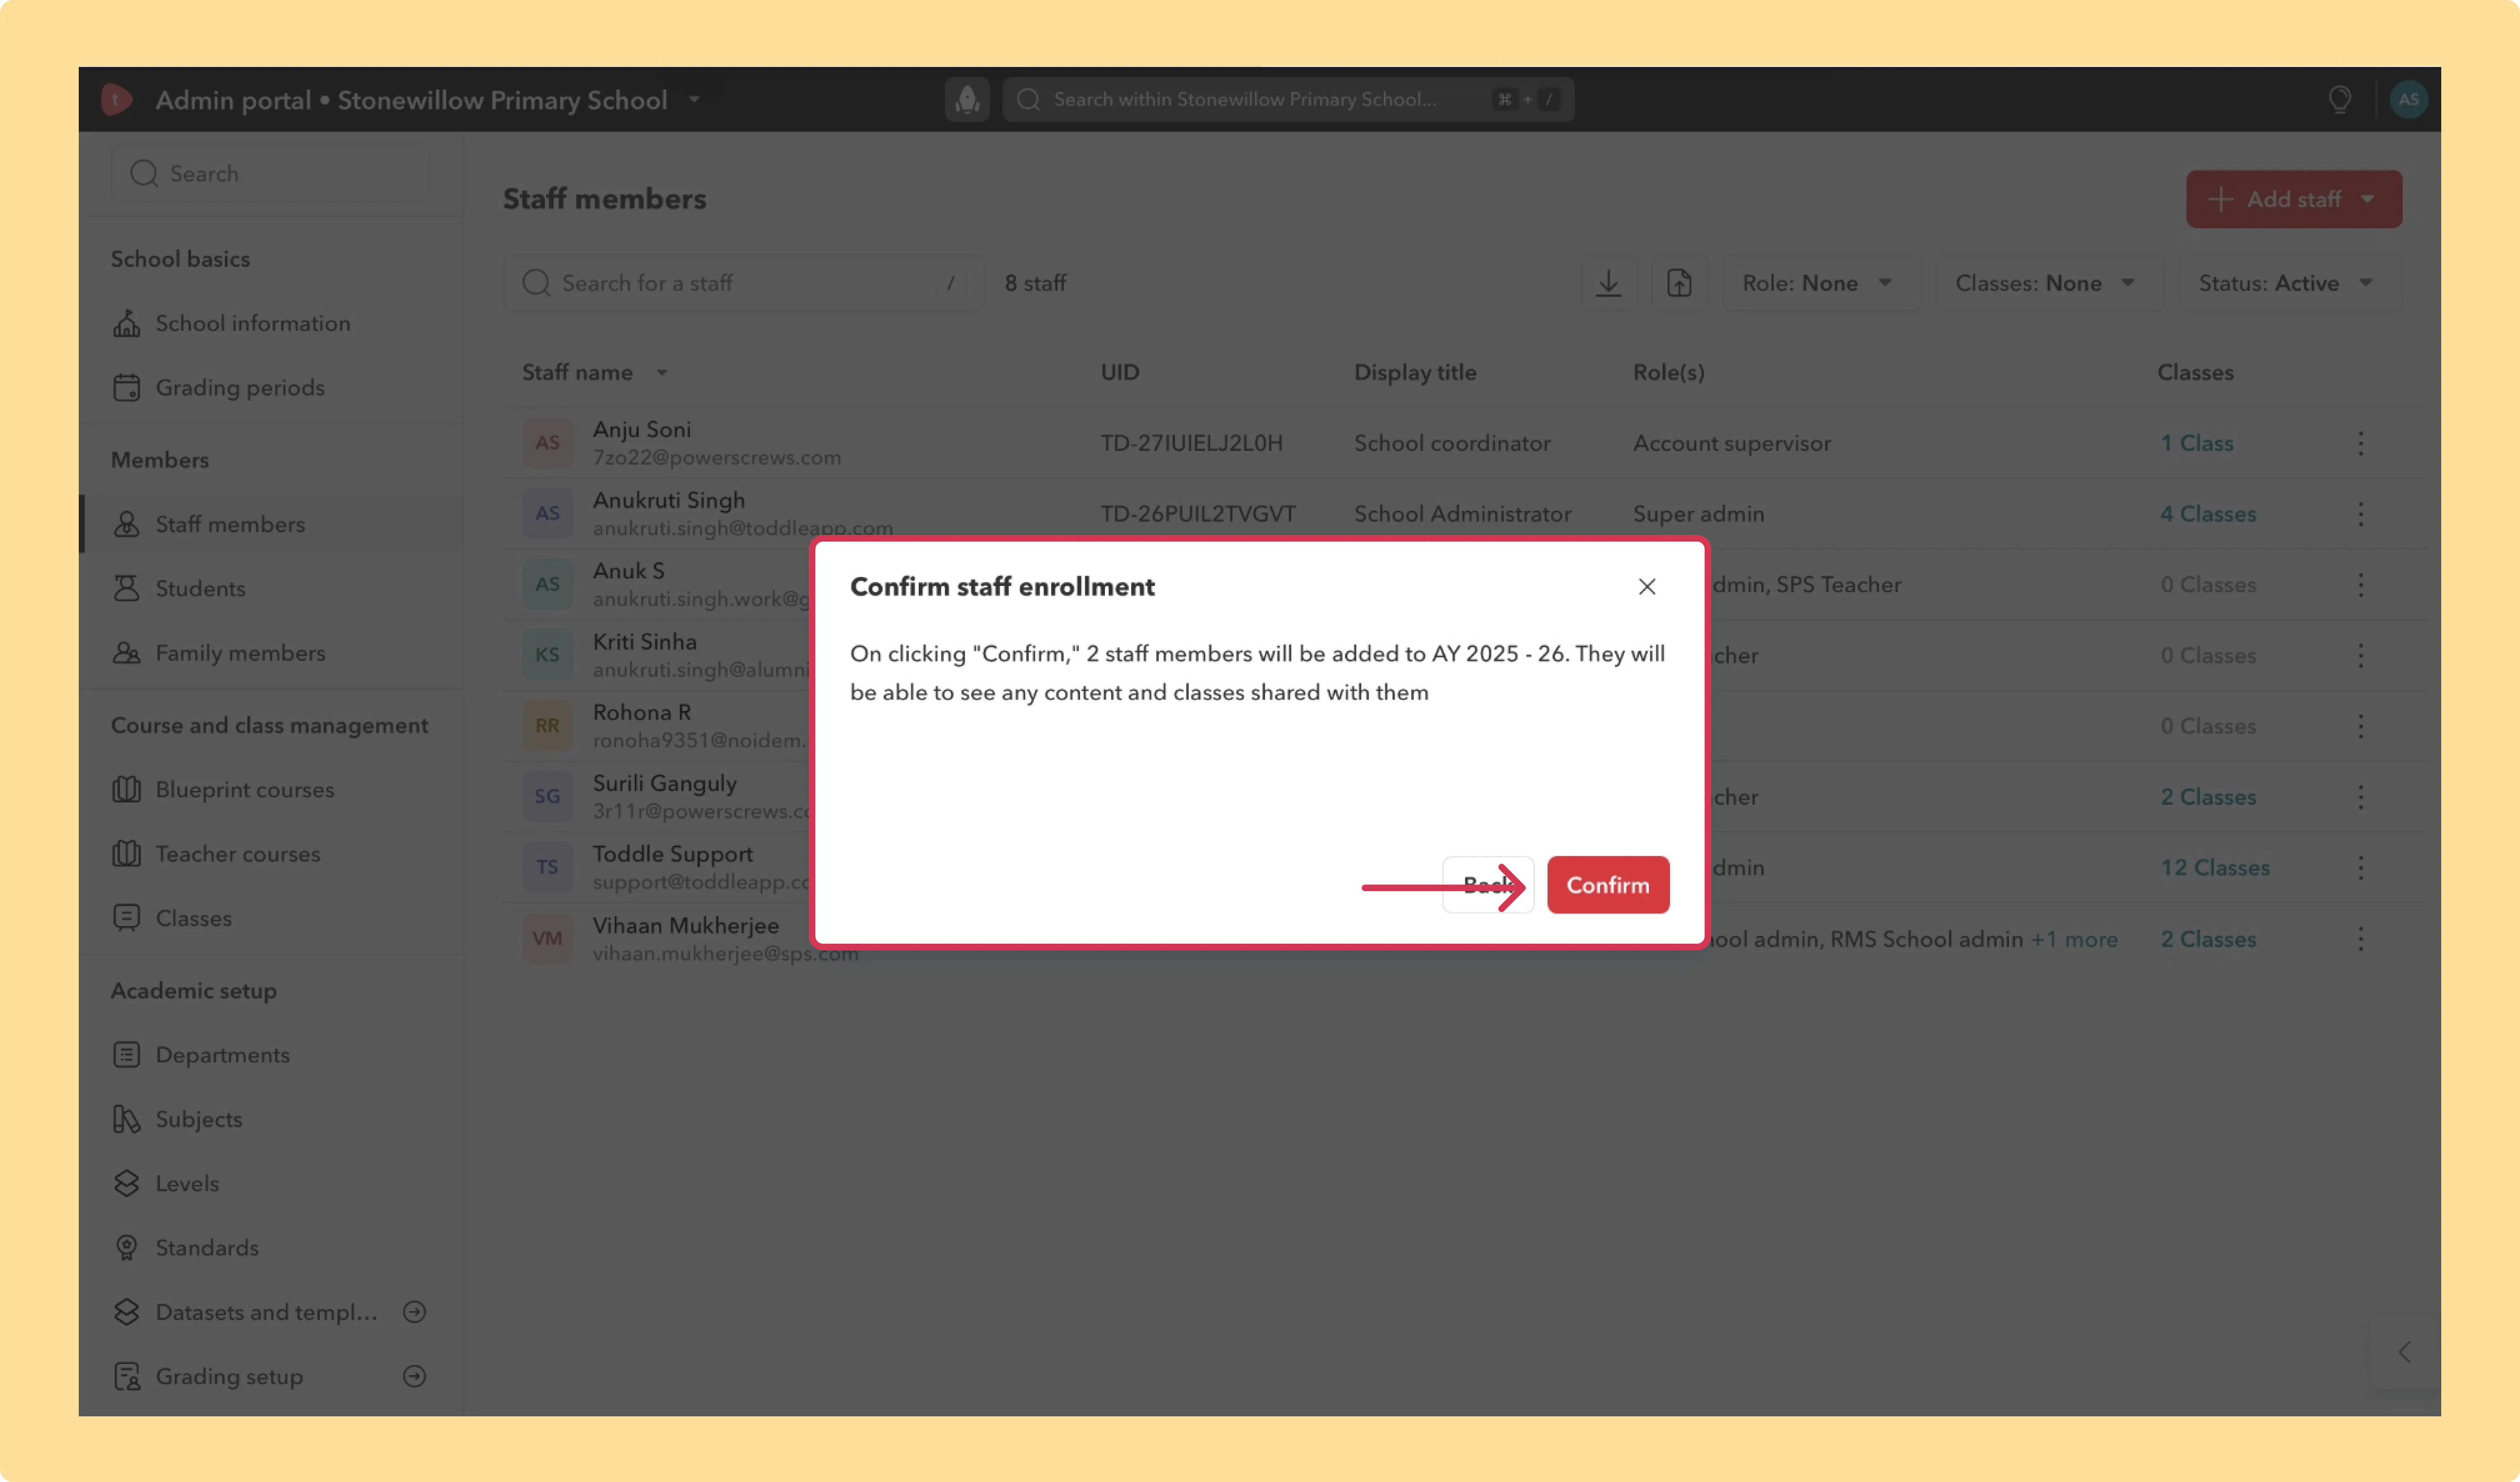Open Blueprint courses in sidebar
Screen dimensions: 2520x1482
tap(272, 789)
